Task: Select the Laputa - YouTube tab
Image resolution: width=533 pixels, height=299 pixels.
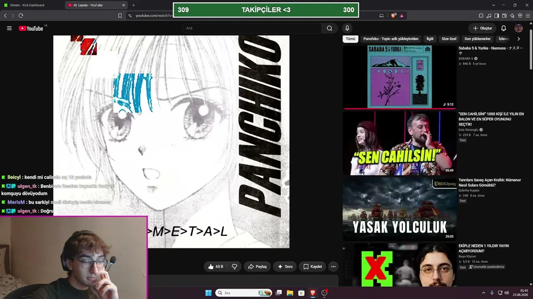Action: (x=97, y=5)
